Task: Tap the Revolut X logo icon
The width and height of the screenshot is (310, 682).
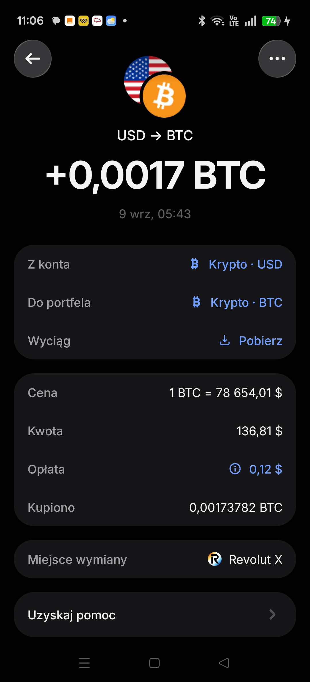Action: (215, 559)
